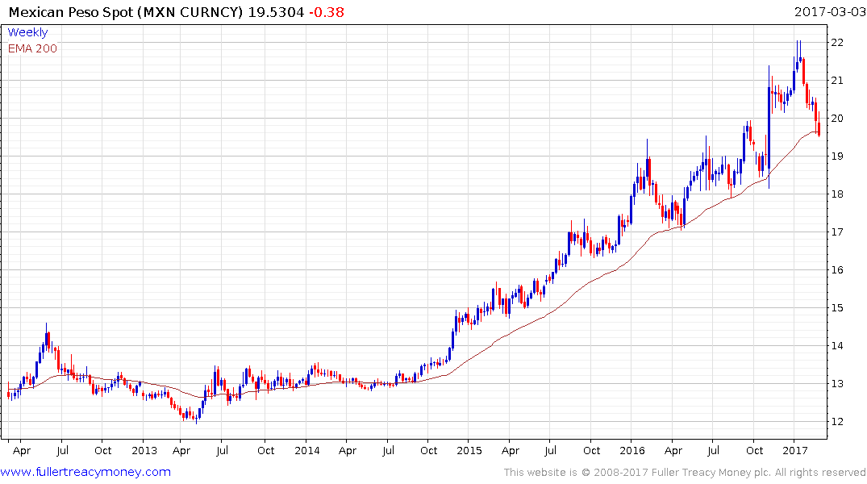Image resolution: width=867 pixels, height=484 pixels.
Task: Click the last price value 19.5304
Action: click(276, 12)
